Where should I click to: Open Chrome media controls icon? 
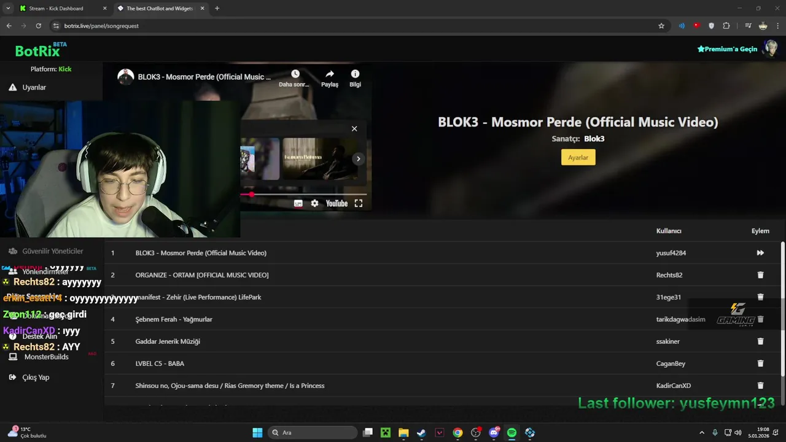pyautogui.click(x=748, y=26)
